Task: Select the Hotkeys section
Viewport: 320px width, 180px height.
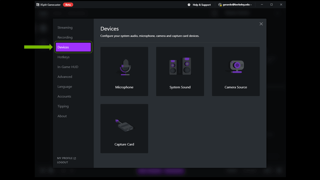Action: click(63, 57)
